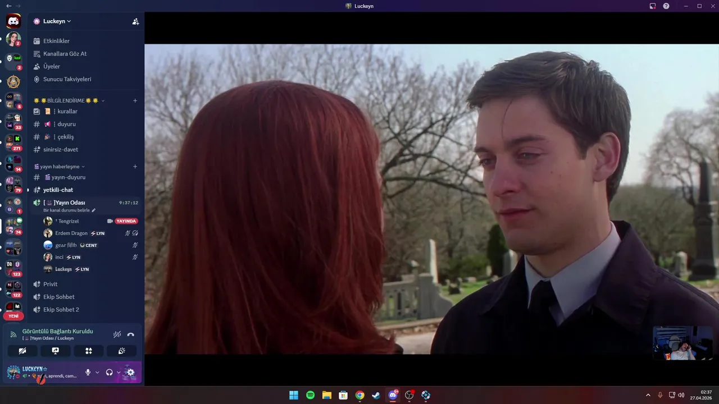Image resolution: width=719 pixels, height=404 pixels.
Task: Open headphone output options dropdown arrow
Action: [x=119, y=372]
